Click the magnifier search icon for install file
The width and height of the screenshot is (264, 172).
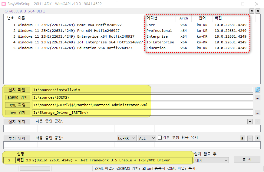pyautogui.click(x=258, y=90)
